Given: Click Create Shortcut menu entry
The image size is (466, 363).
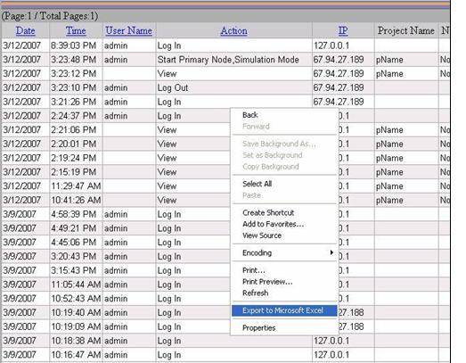Looking at the screenshot, I should tap(268, 213).
